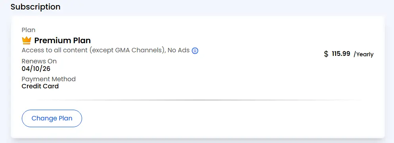Select the Renews On label
394x143 pixels.
tap(39, 61)
